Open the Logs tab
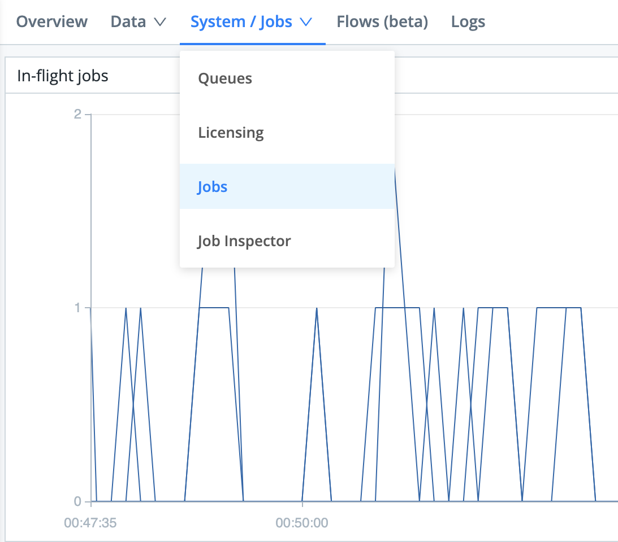Viewport: 618px width, 542px height. (x=468, y=21)
